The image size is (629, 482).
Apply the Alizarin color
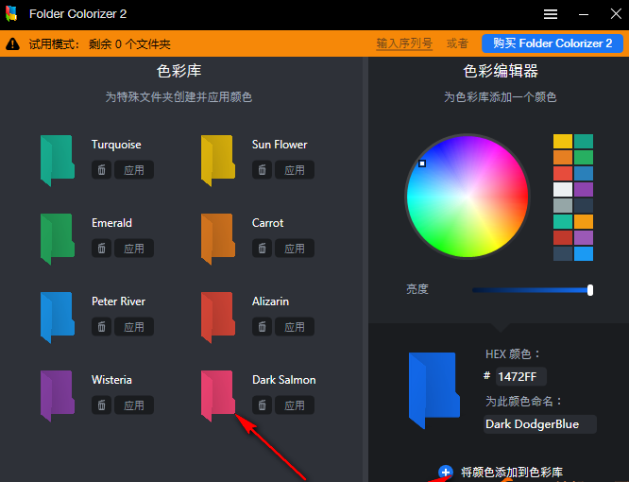pyautogui.click(x=295, y=327)
